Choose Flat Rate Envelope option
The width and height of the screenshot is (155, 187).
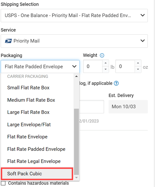point(37,137)
